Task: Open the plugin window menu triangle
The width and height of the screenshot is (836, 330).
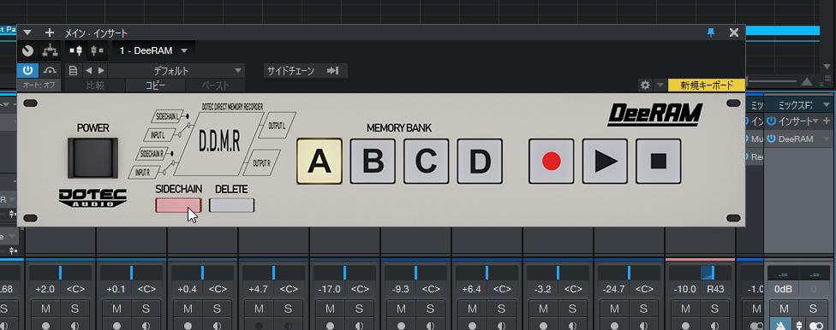Action: pyautogui.click(x=27, y=33)
